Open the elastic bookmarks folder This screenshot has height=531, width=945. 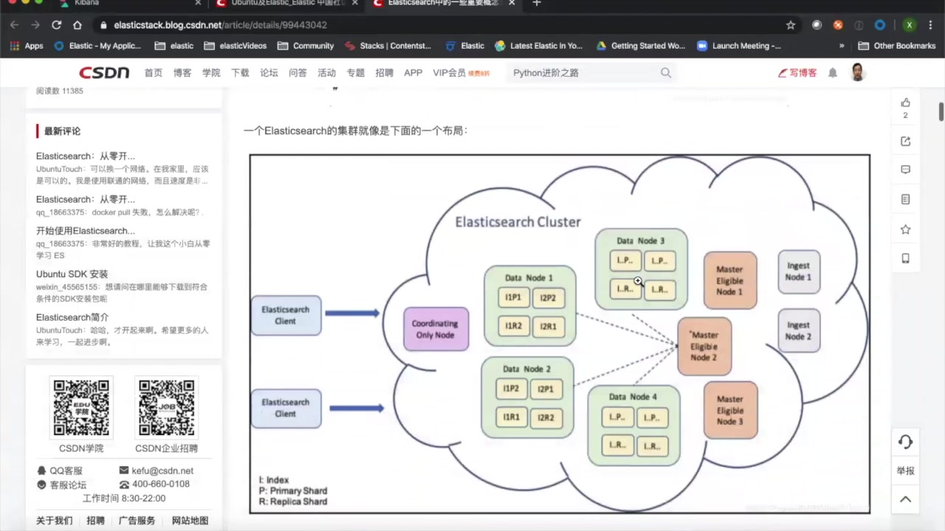(x=174, y=46)
